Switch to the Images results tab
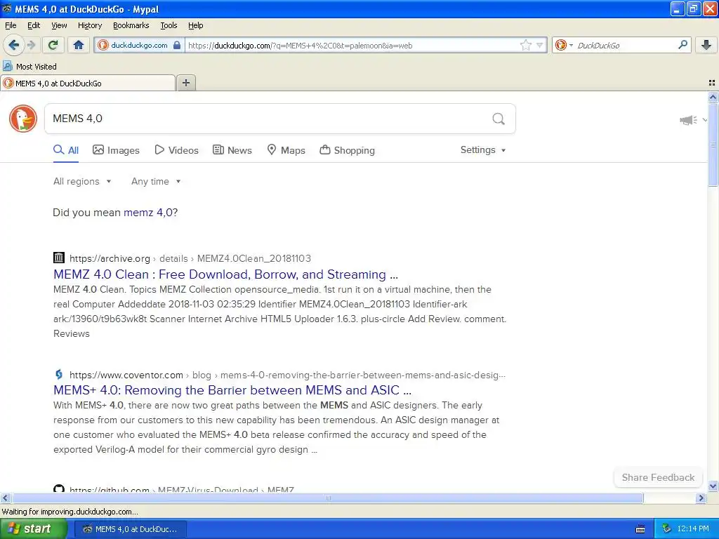719x539 pixels. pos(116,150)
